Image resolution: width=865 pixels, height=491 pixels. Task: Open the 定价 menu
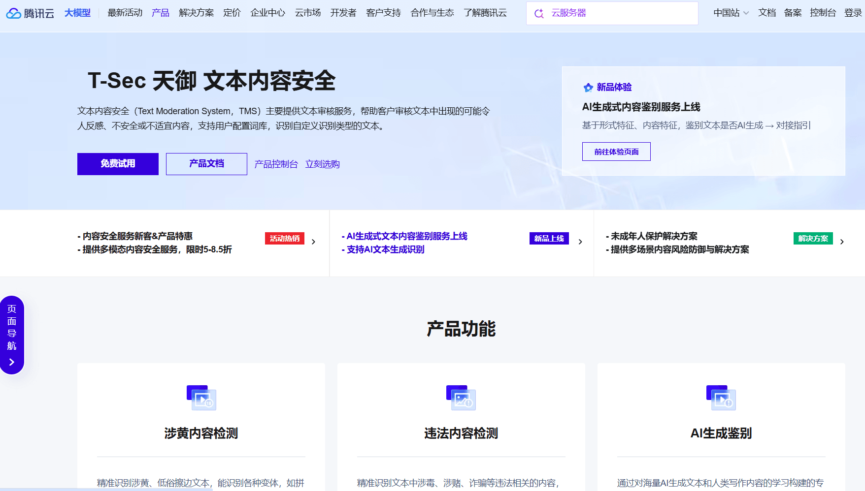(232, 13)
